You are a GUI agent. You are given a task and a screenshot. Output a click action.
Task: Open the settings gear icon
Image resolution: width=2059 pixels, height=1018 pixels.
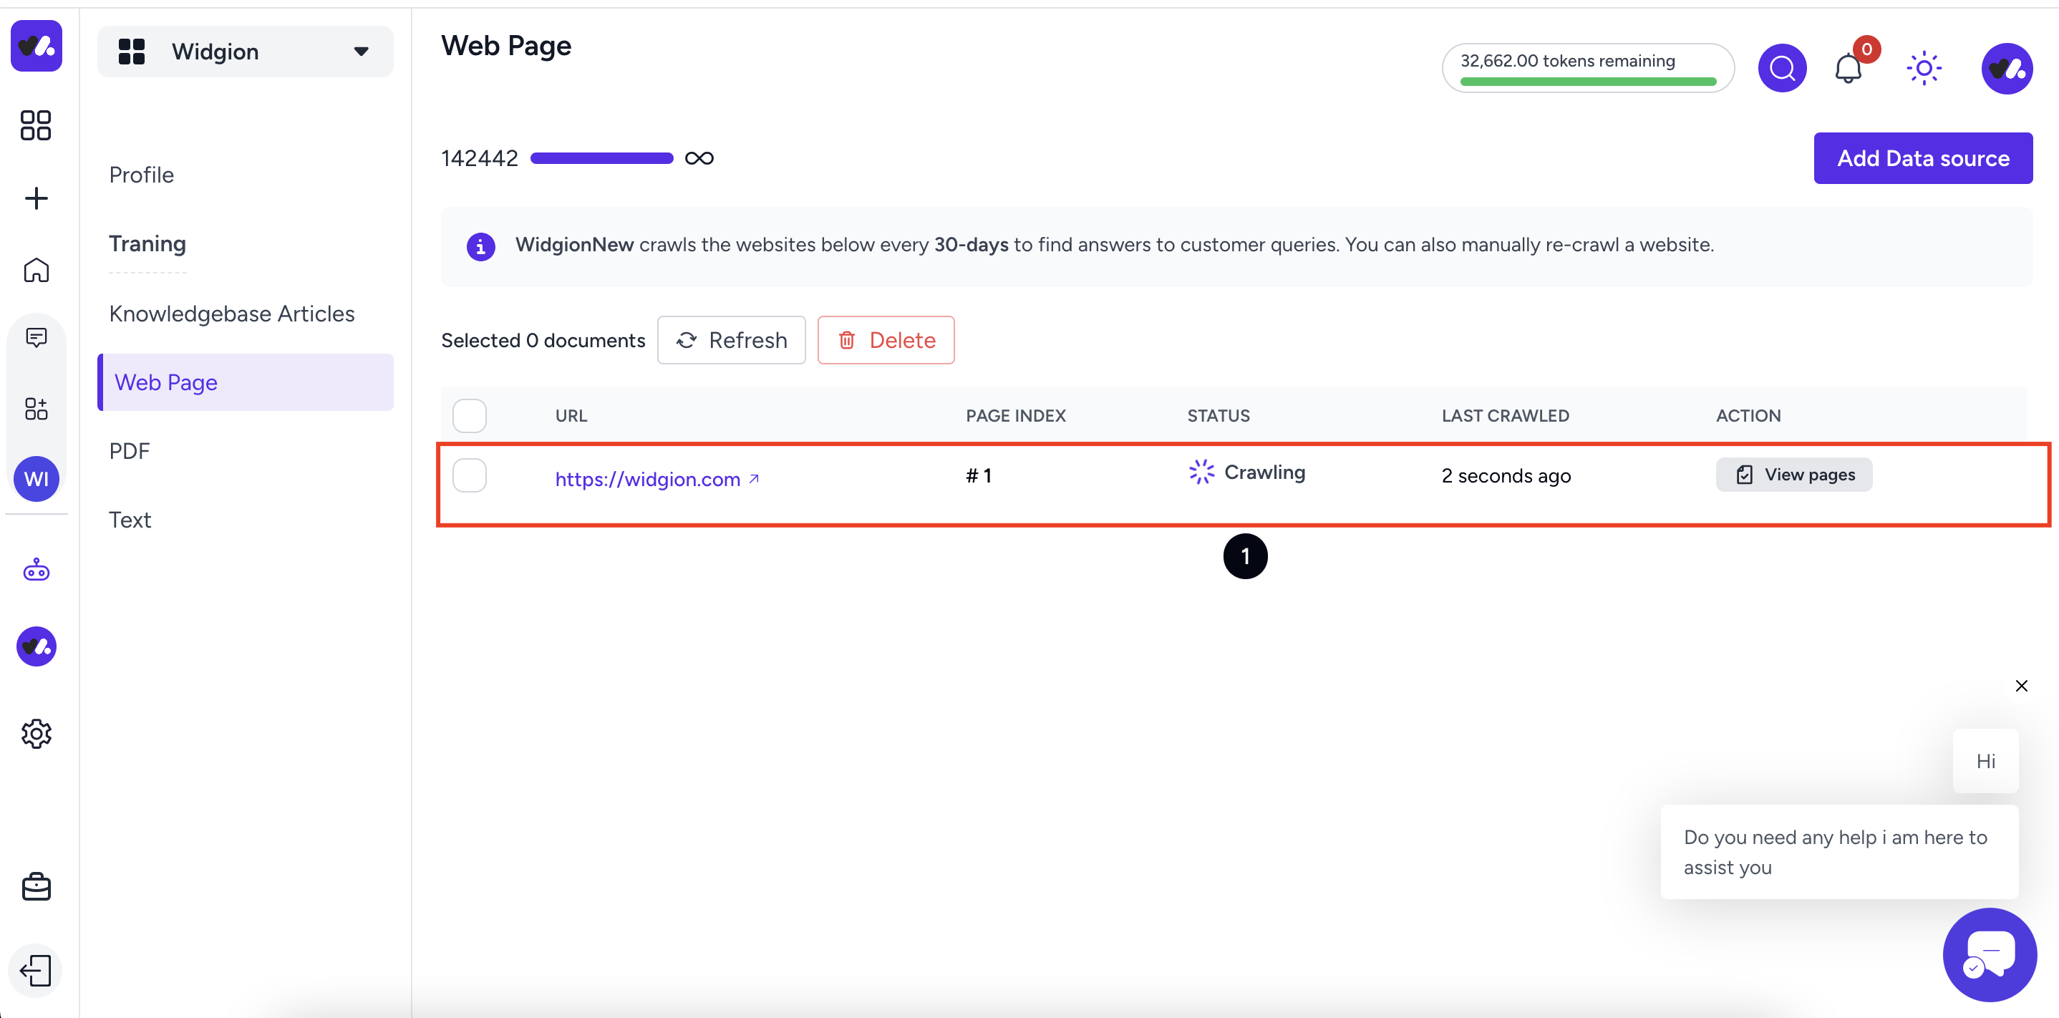pos(36,733)
